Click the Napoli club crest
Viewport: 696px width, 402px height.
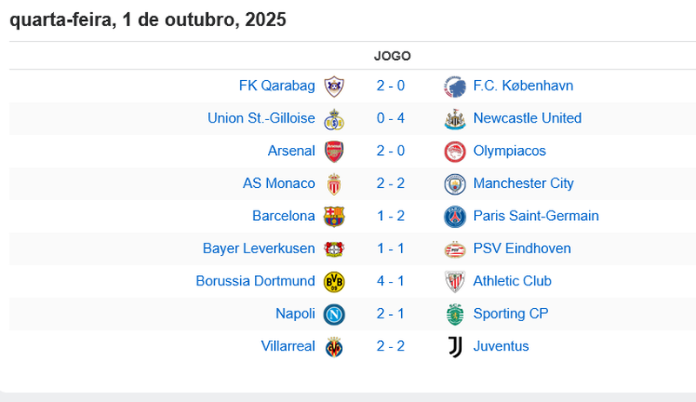(x=333, y=314)
